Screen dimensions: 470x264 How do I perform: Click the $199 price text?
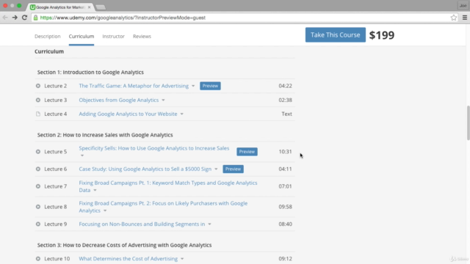(382, 35)
